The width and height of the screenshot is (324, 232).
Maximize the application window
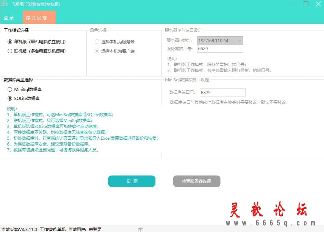click(306, 4)
